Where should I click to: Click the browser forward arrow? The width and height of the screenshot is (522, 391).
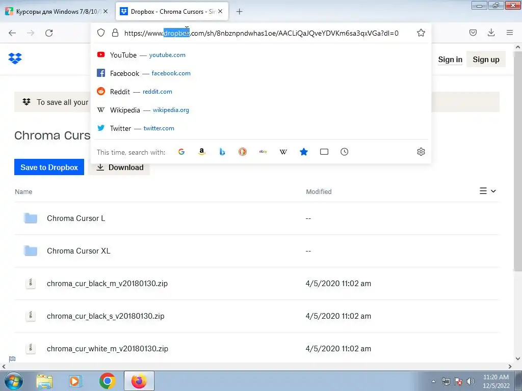(31, 33)
